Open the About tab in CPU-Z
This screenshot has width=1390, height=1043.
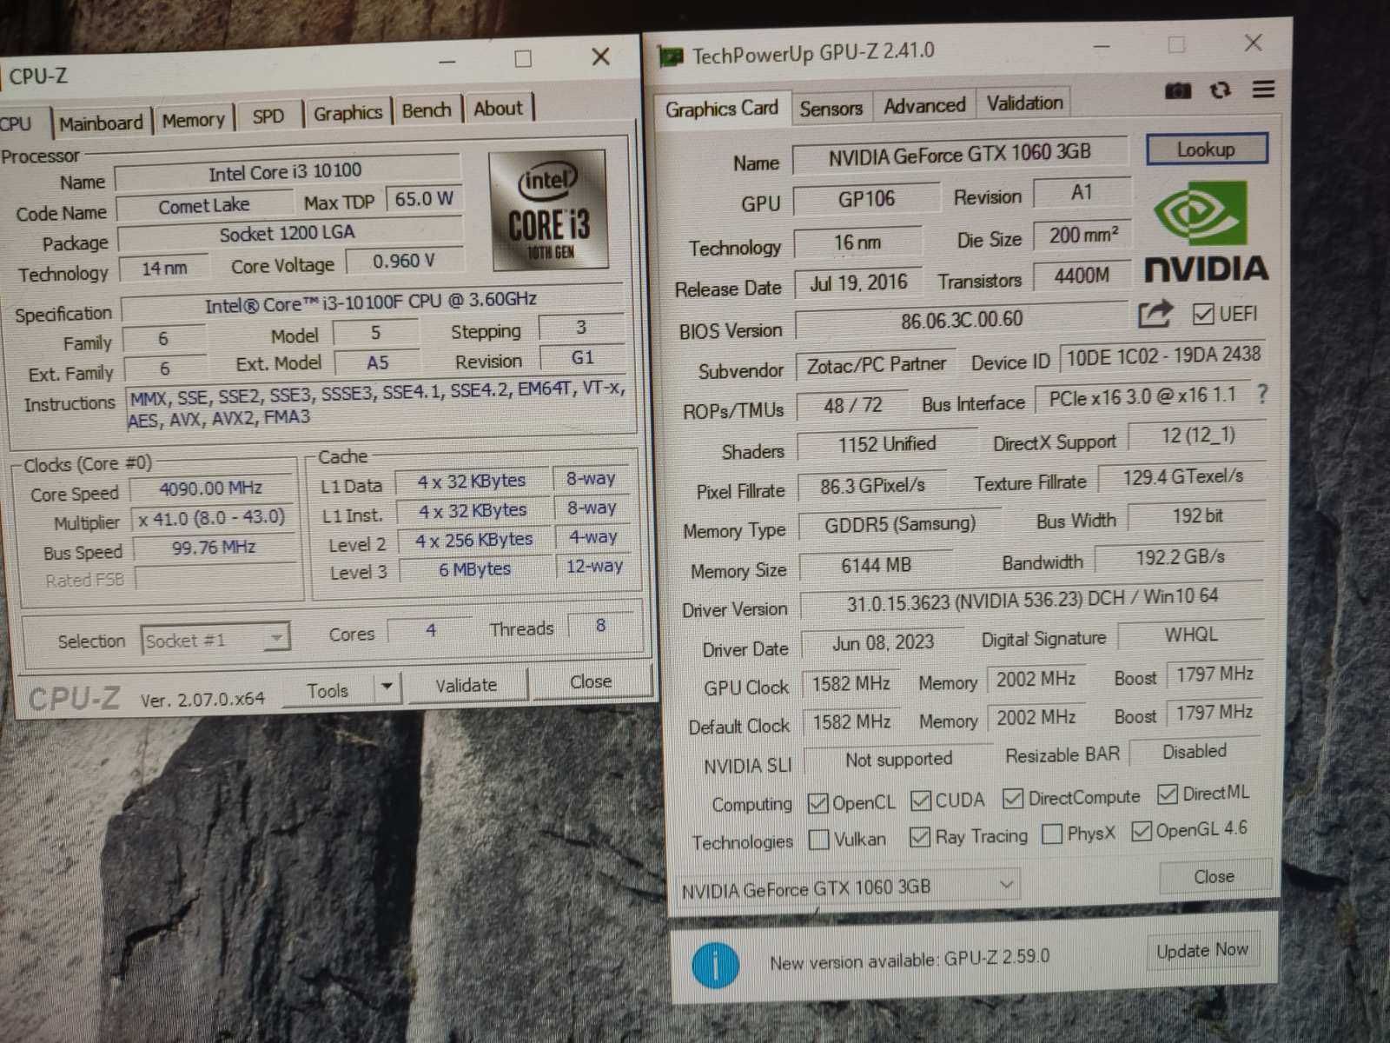pyautogui.click(x=499, y=109)
